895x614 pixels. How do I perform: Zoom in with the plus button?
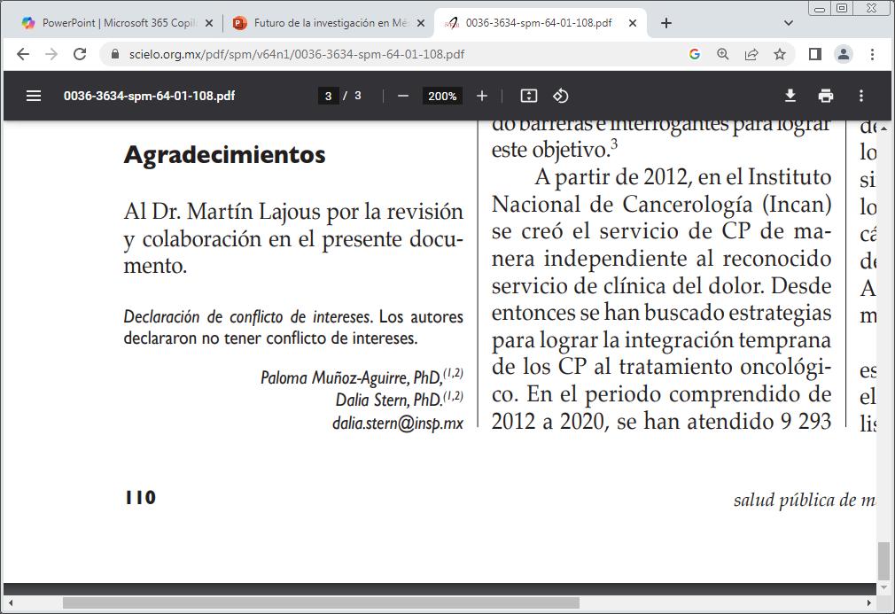click(482, 96)
